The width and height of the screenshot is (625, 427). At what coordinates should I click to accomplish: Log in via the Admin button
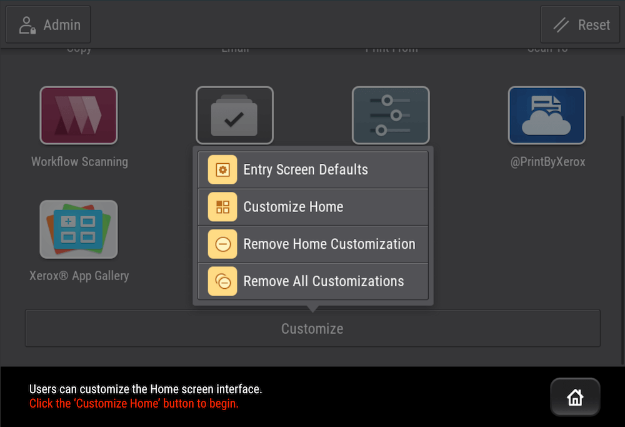pos(48,24)
